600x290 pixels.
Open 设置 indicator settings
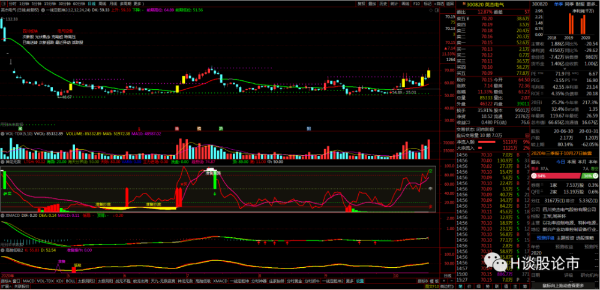tap(359, 281)
